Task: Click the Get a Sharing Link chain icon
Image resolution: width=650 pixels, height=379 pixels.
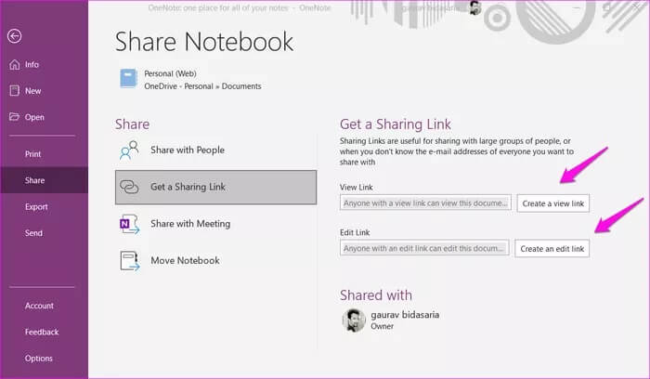Action: pos(129,187)
